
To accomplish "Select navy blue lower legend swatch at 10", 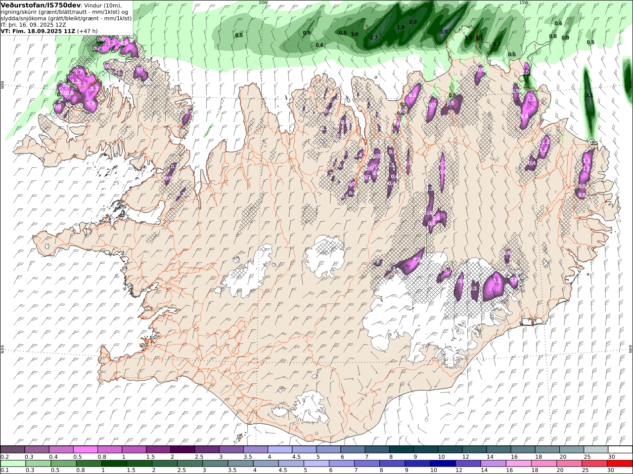I will click(442, 464).
